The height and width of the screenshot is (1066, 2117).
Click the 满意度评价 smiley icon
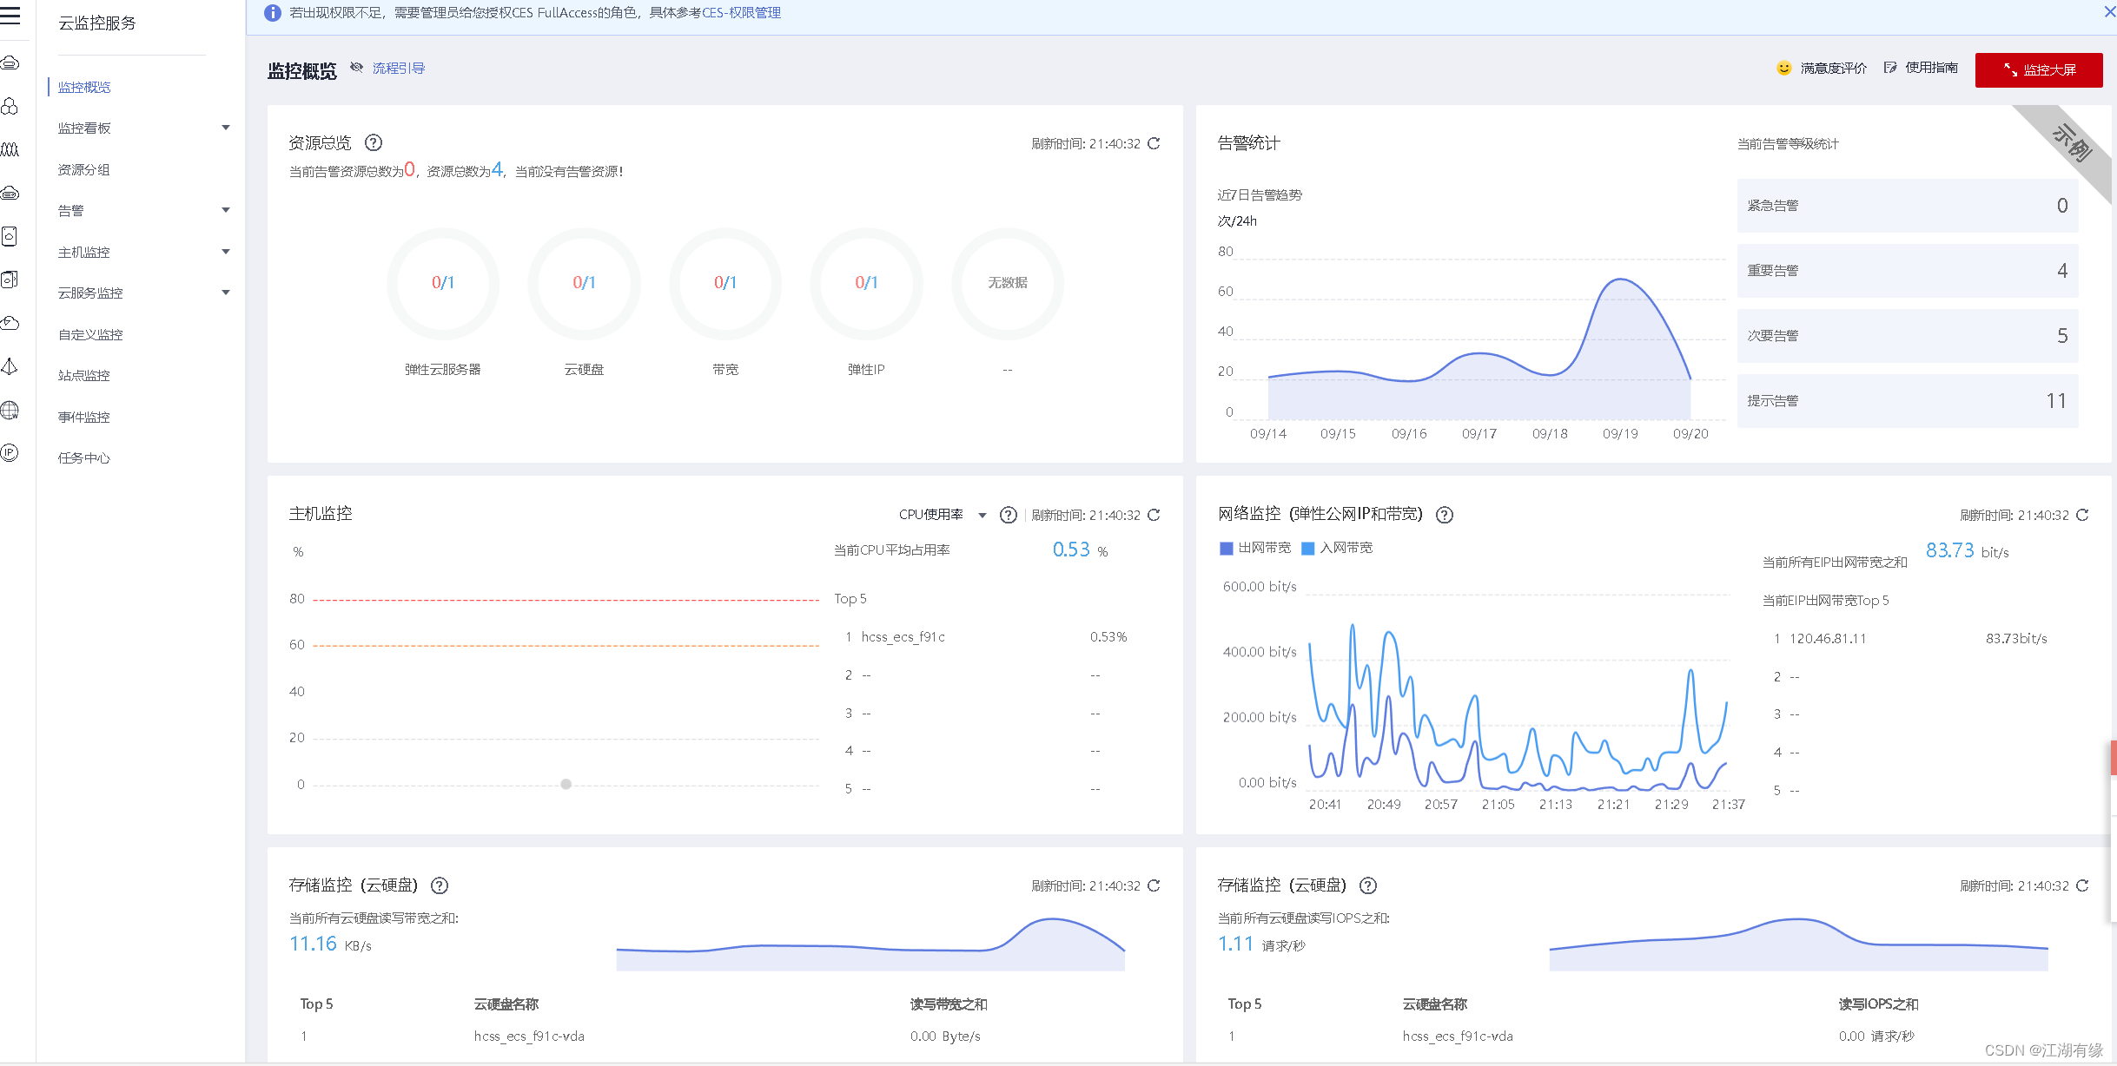click(x=1783, y=69)
